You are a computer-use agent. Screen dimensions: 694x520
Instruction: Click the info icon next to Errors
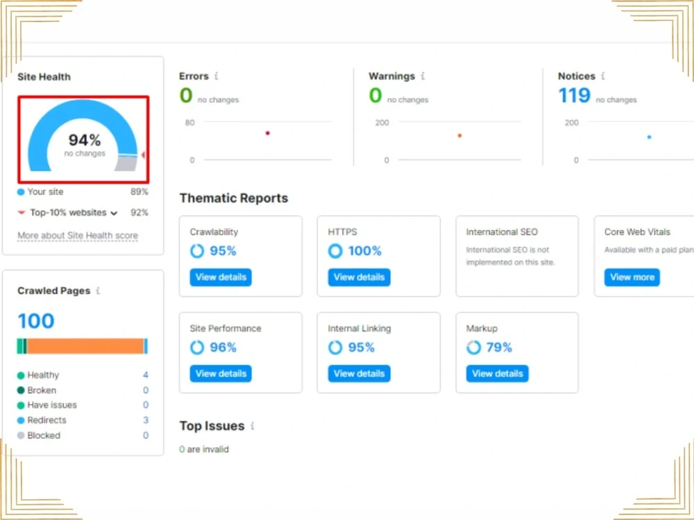tap(217, 76)
